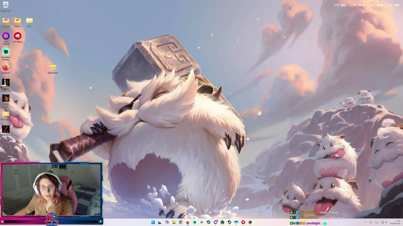This screenshot has width=403, height=226.
Task: Switch to Streamlabs on the taskbar
Action: pos(195,222)
